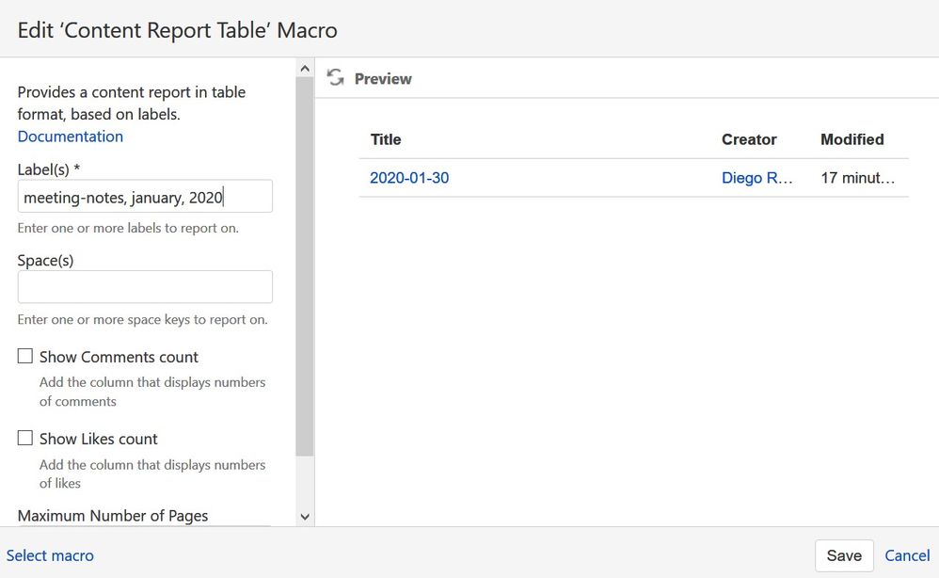Click the Preview refresh icon
This screenshot has width=939, height=578.
click(x=335, y=78)
